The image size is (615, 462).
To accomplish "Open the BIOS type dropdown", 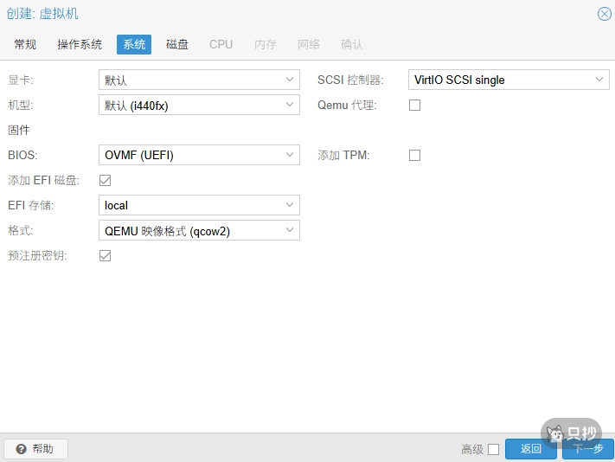I will click(x=290, y=156).
